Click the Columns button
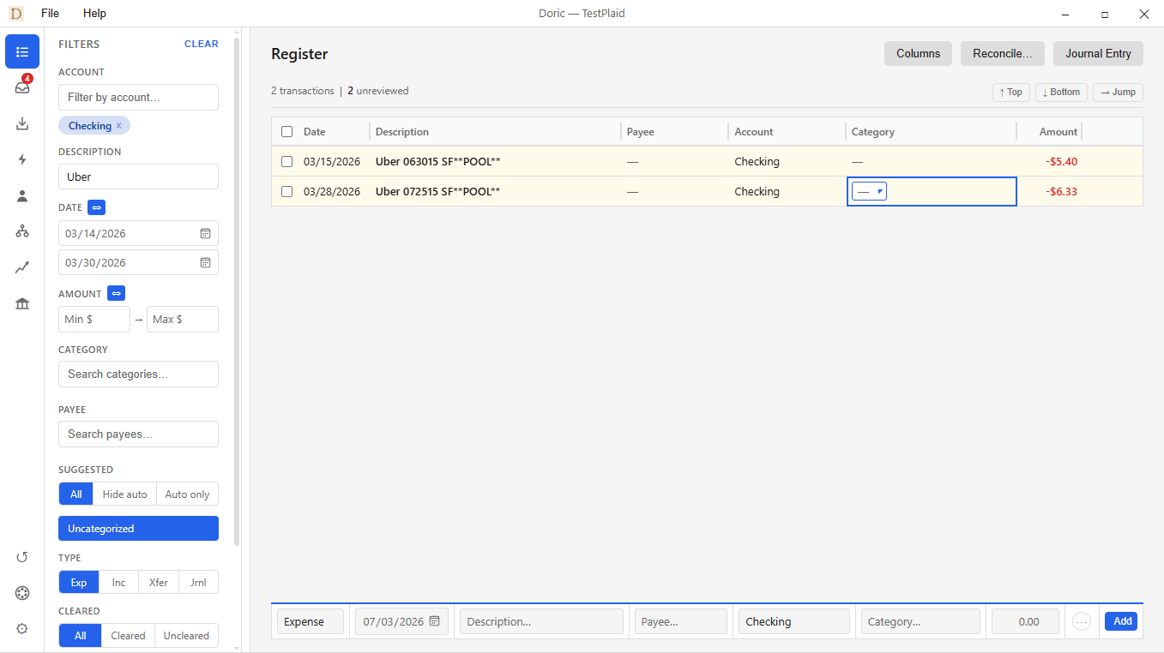Image resolution: width=1164 pixels, height=653 pixels. [919, 53]
